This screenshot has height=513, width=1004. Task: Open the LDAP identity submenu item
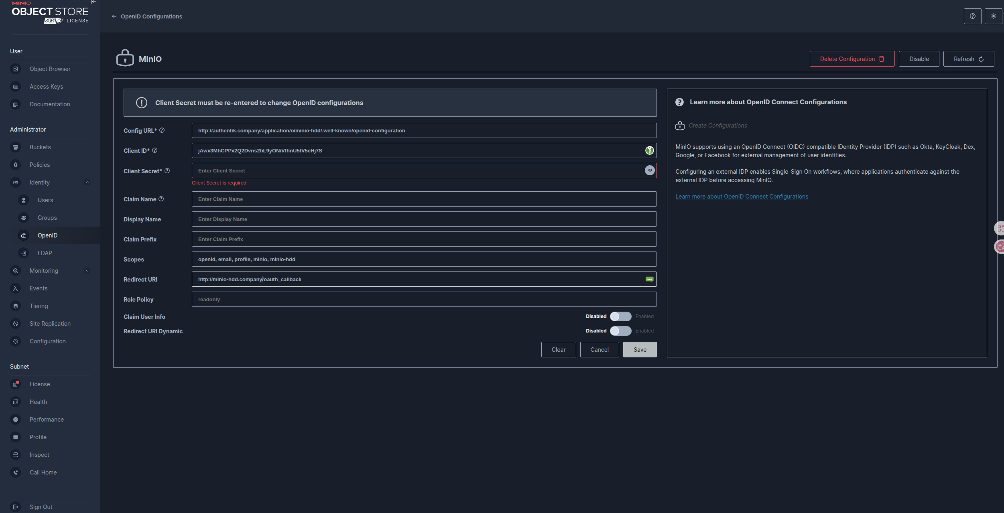[45, 253]
